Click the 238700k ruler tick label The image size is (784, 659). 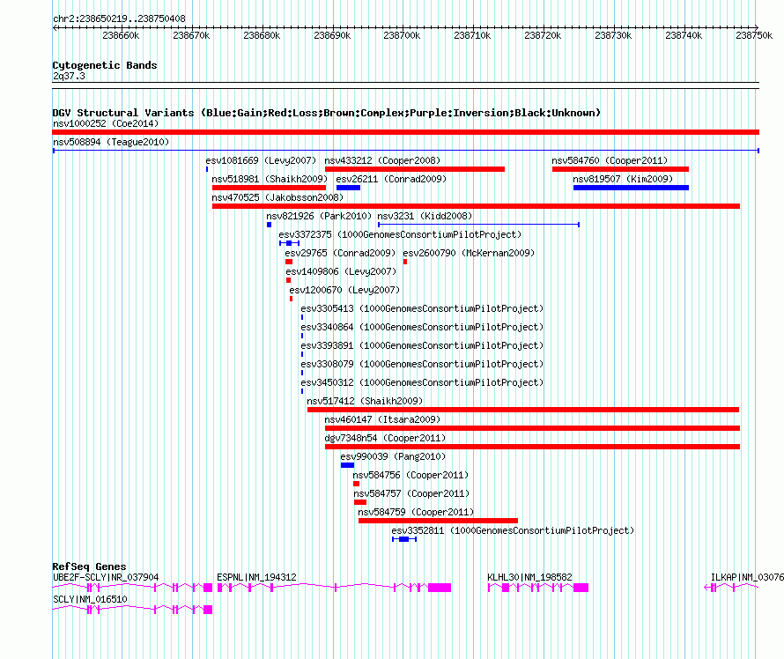(402, 35)
